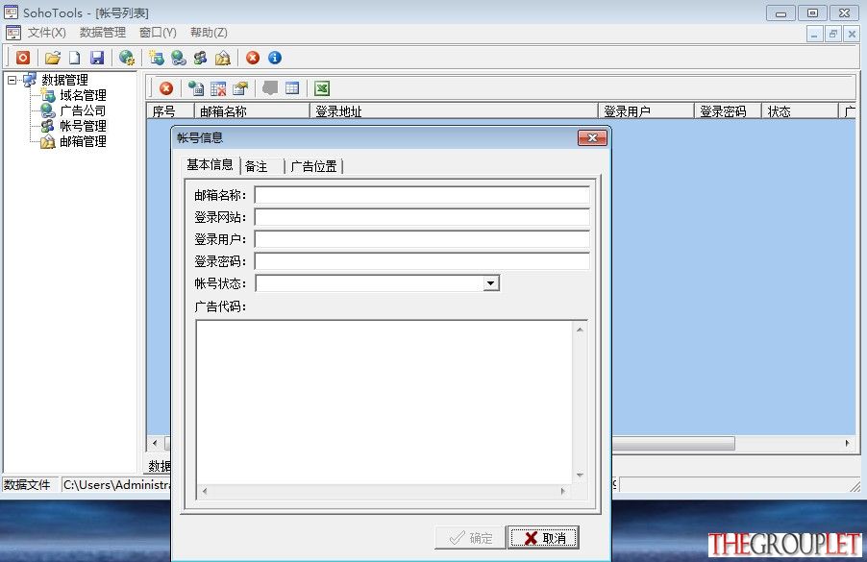Open the 文件(X) menu
The height and width of the screenshot is (562, 867).
47,33
